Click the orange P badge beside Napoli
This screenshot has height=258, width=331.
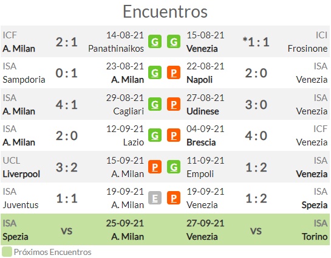click(x=174, y=72)
